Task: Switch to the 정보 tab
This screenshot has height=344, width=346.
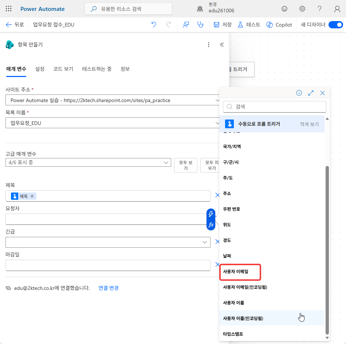Action: (x=125, y=69)
